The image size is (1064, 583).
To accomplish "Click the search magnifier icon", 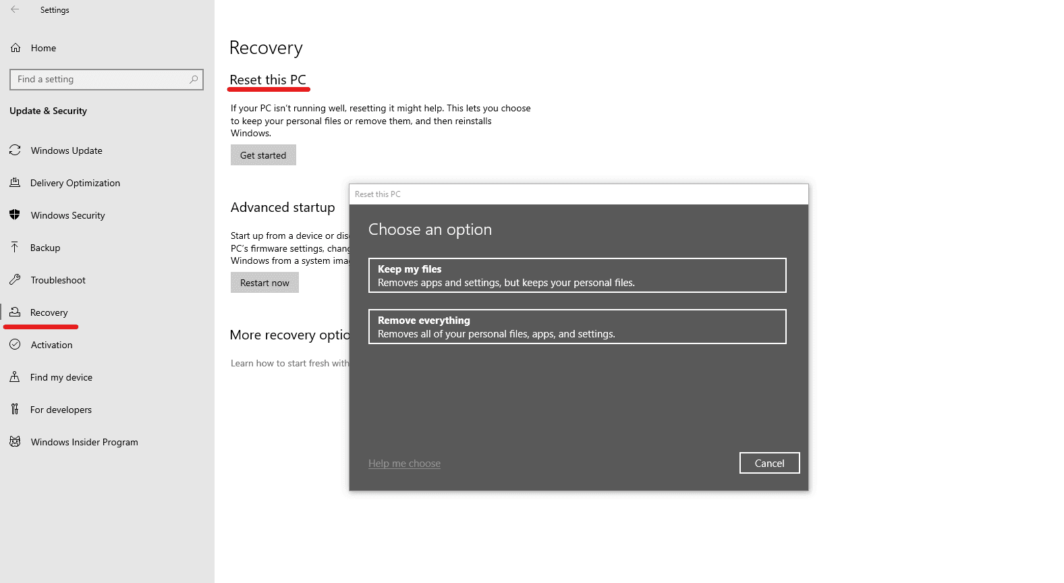I will (194, 80).
